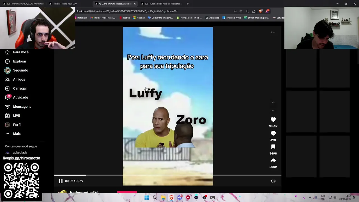Open the POR PTB2 language switcher
The height and width of the screenshot is (202, 359).
pyautogui.click(x=323, y=198)
